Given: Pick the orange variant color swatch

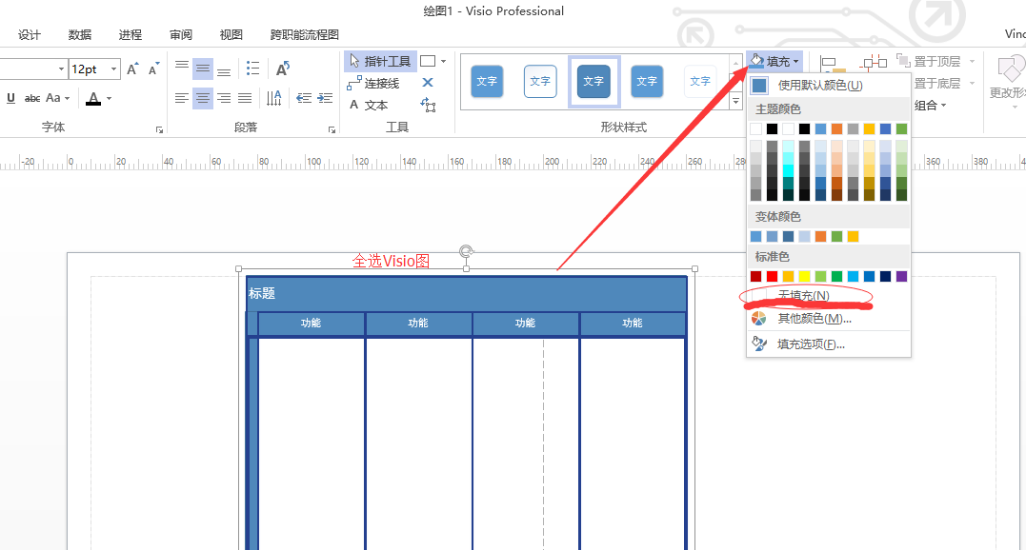Looking at the screenshot, I should [x=820, y=236].
